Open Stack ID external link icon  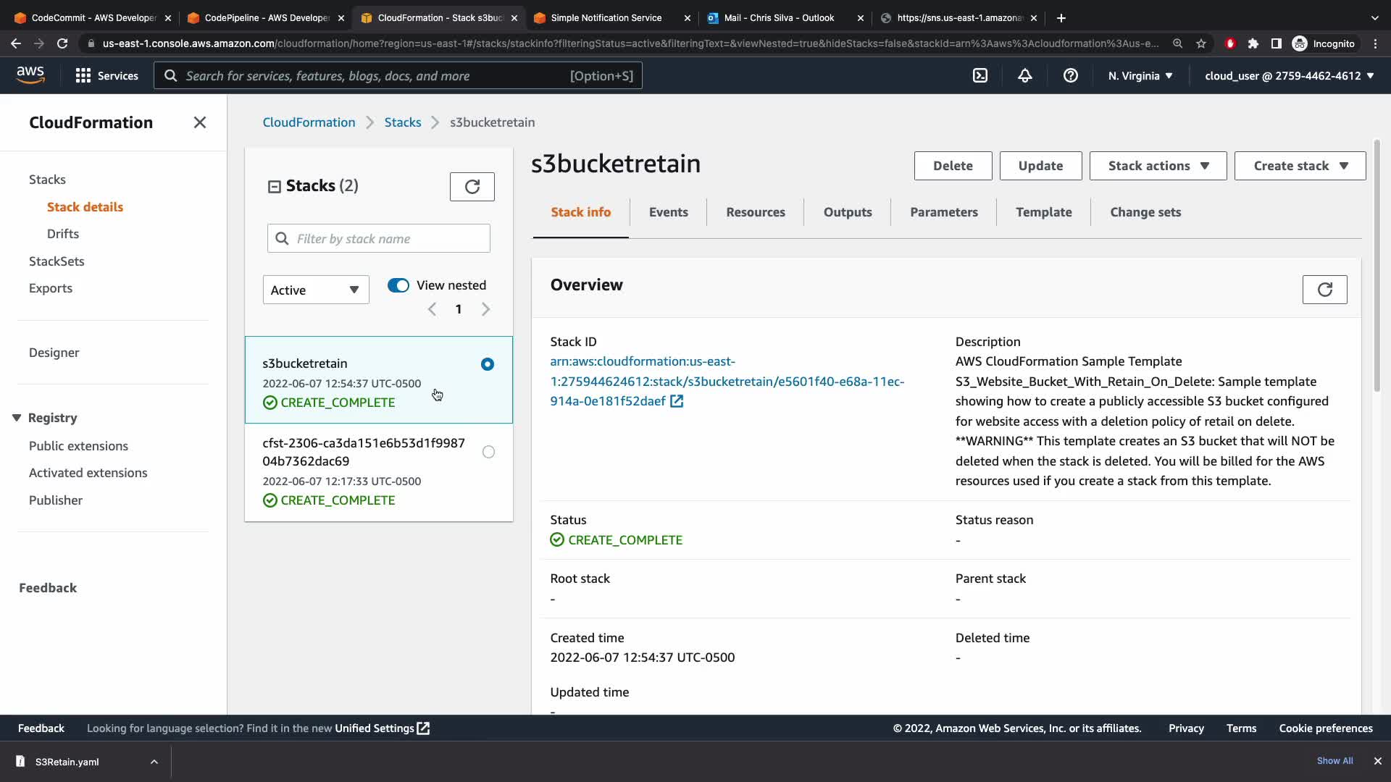click(x=677, y=401)
